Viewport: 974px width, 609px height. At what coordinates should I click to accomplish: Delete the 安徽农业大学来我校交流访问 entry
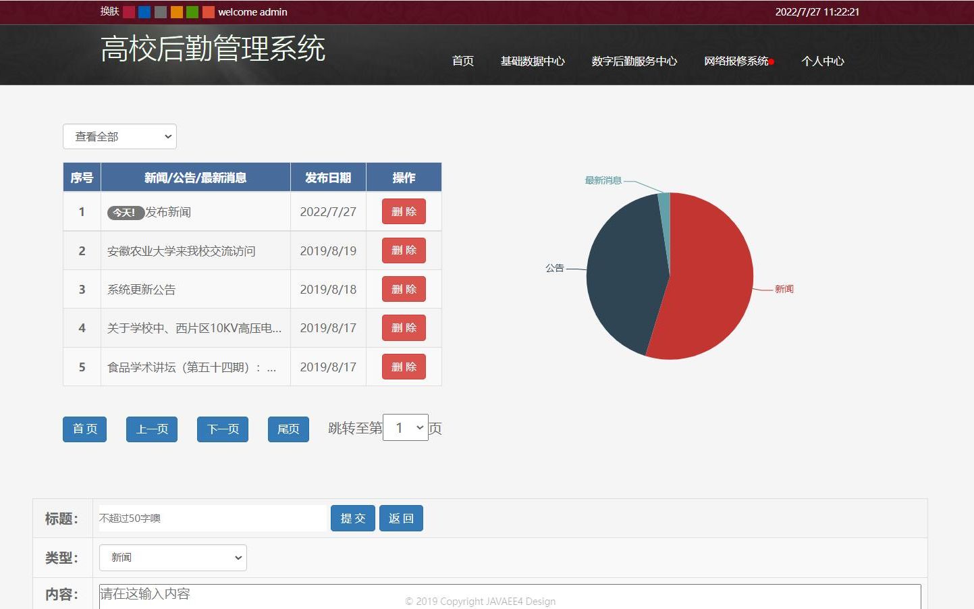(x=403, y=250)
